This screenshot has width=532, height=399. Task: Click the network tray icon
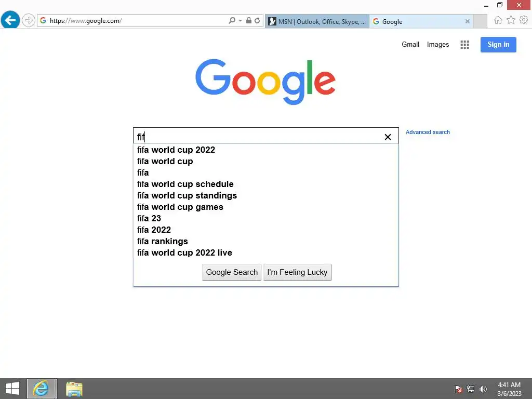pyautogui.click(x=471, y=389)
